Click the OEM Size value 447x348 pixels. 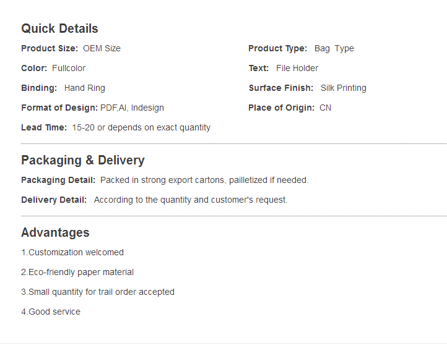[102, 48]
